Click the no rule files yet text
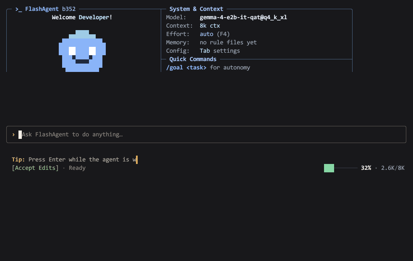413x261 pixels. point(228,43)
